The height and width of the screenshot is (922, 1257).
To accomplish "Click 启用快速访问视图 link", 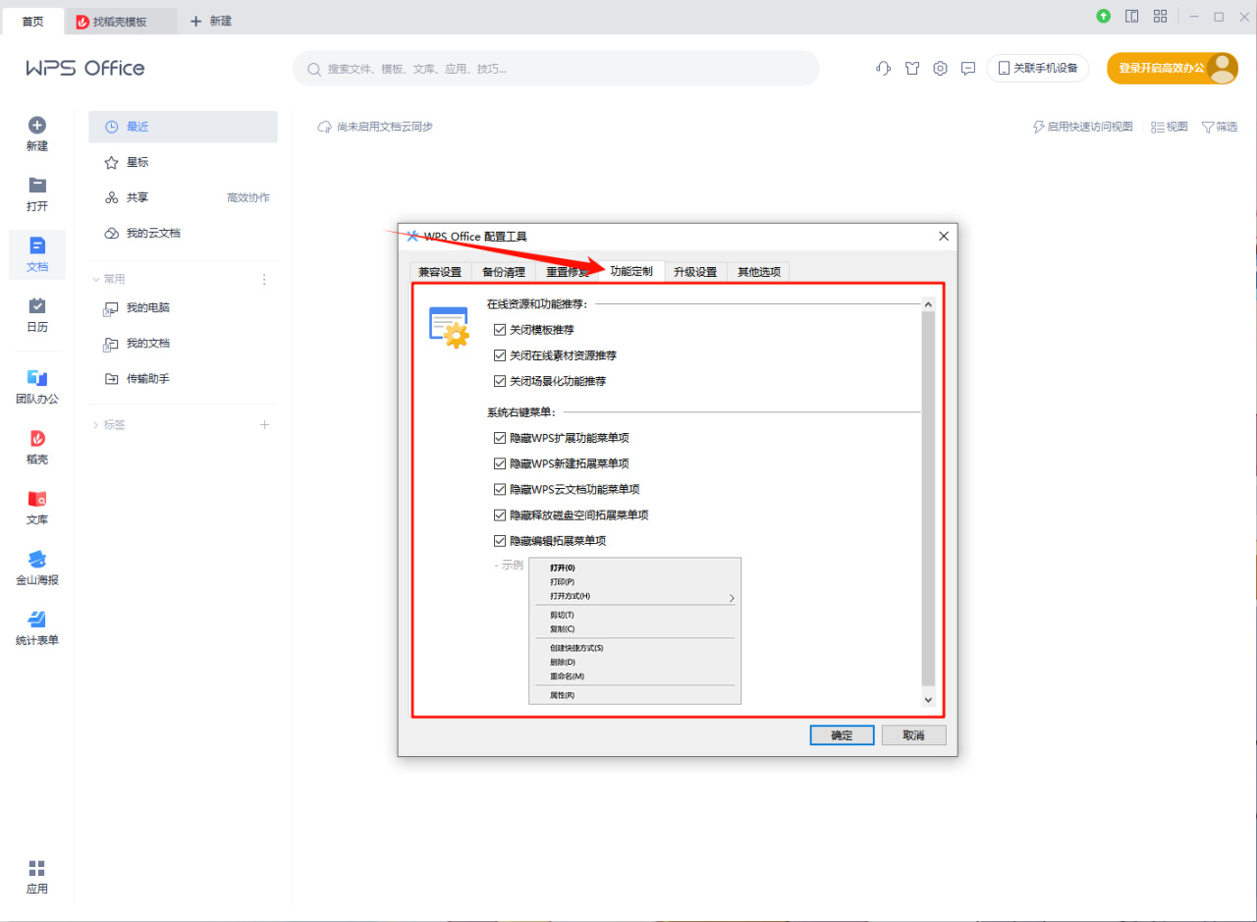I will point(1083,127).
